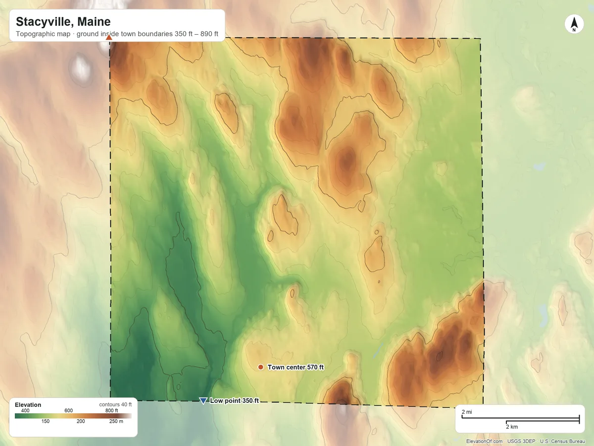Click the '2 mi' scale bar label
Screen dimensions: 594x446
[x=467, y=412]
